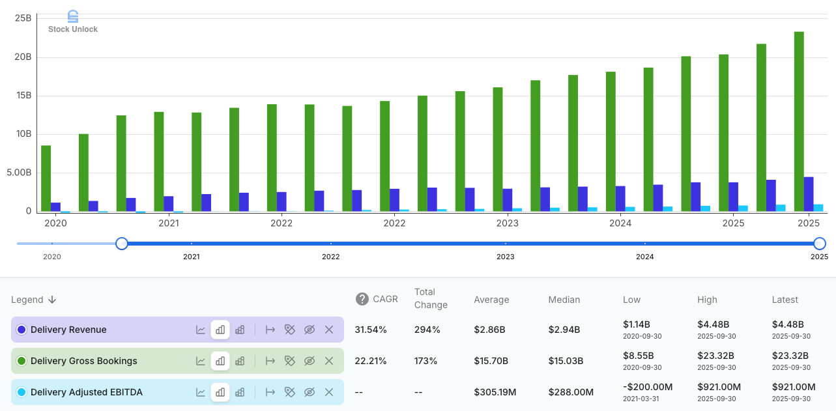This screenshot has width=836, height=411.
Task: Click the $23.32B value in Latest column
Action: [x=790, y=356]
